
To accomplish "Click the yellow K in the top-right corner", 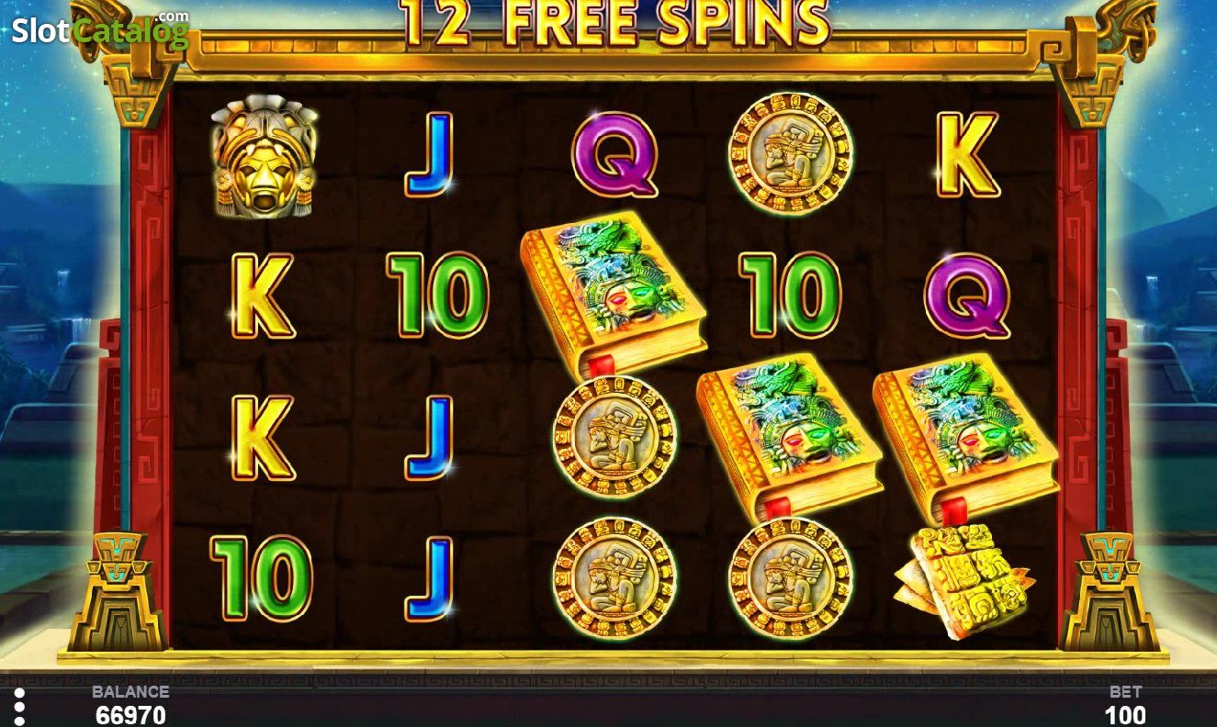I will tap(968, 154).
